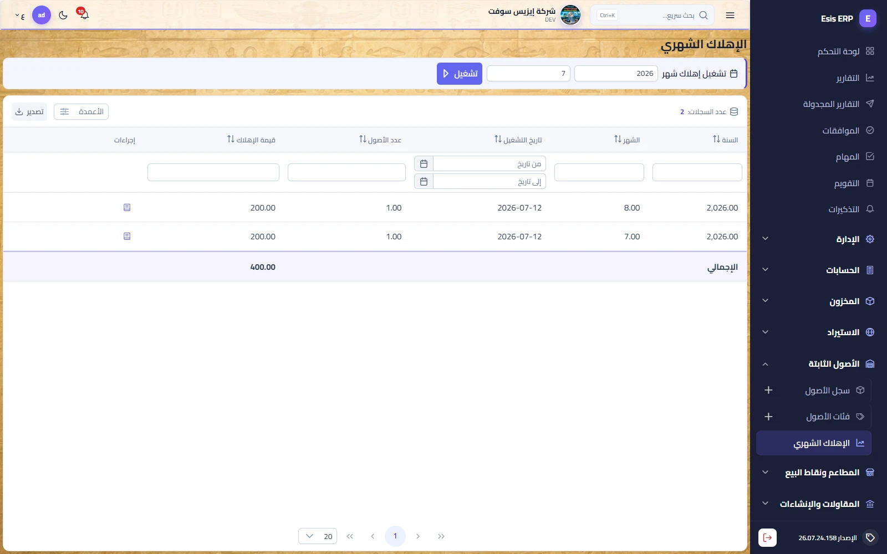Image resolution: width=887 pixels, height=554 pixels.
Task: Open details icon for month 8.00 row
Action: point(127,207)
